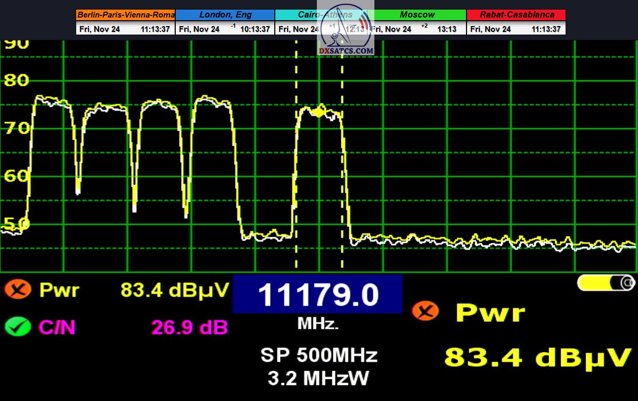Click the orange X icon beside large Pwr
The height and width of the screenshot is (401, 638).
click(x=425, y=311)
